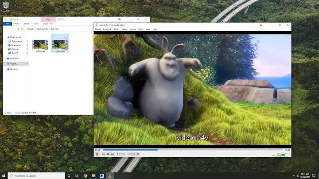Toggle loop mode in VLC

tap(134, 154)
